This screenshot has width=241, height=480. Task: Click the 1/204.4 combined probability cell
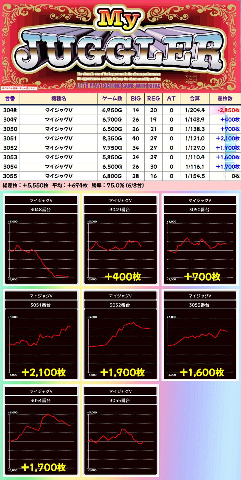pyautogui.click(x=195, y=110)
